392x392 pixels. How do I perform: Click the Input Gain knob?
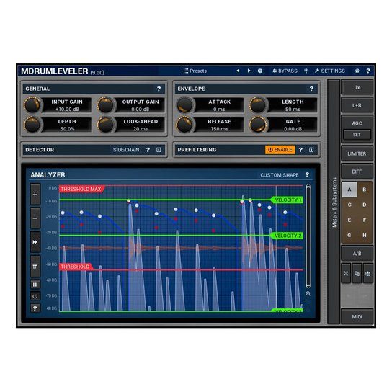(x=32, y=105)
